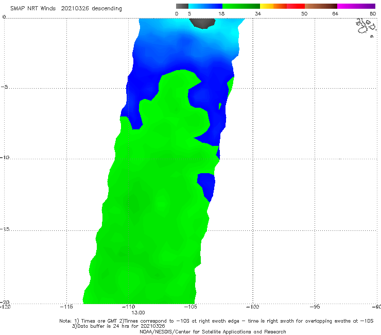The width and height of the screenshot is (381, 335).
Task: Click the '-10' latitude axis label
Action: tap(4, 157)
